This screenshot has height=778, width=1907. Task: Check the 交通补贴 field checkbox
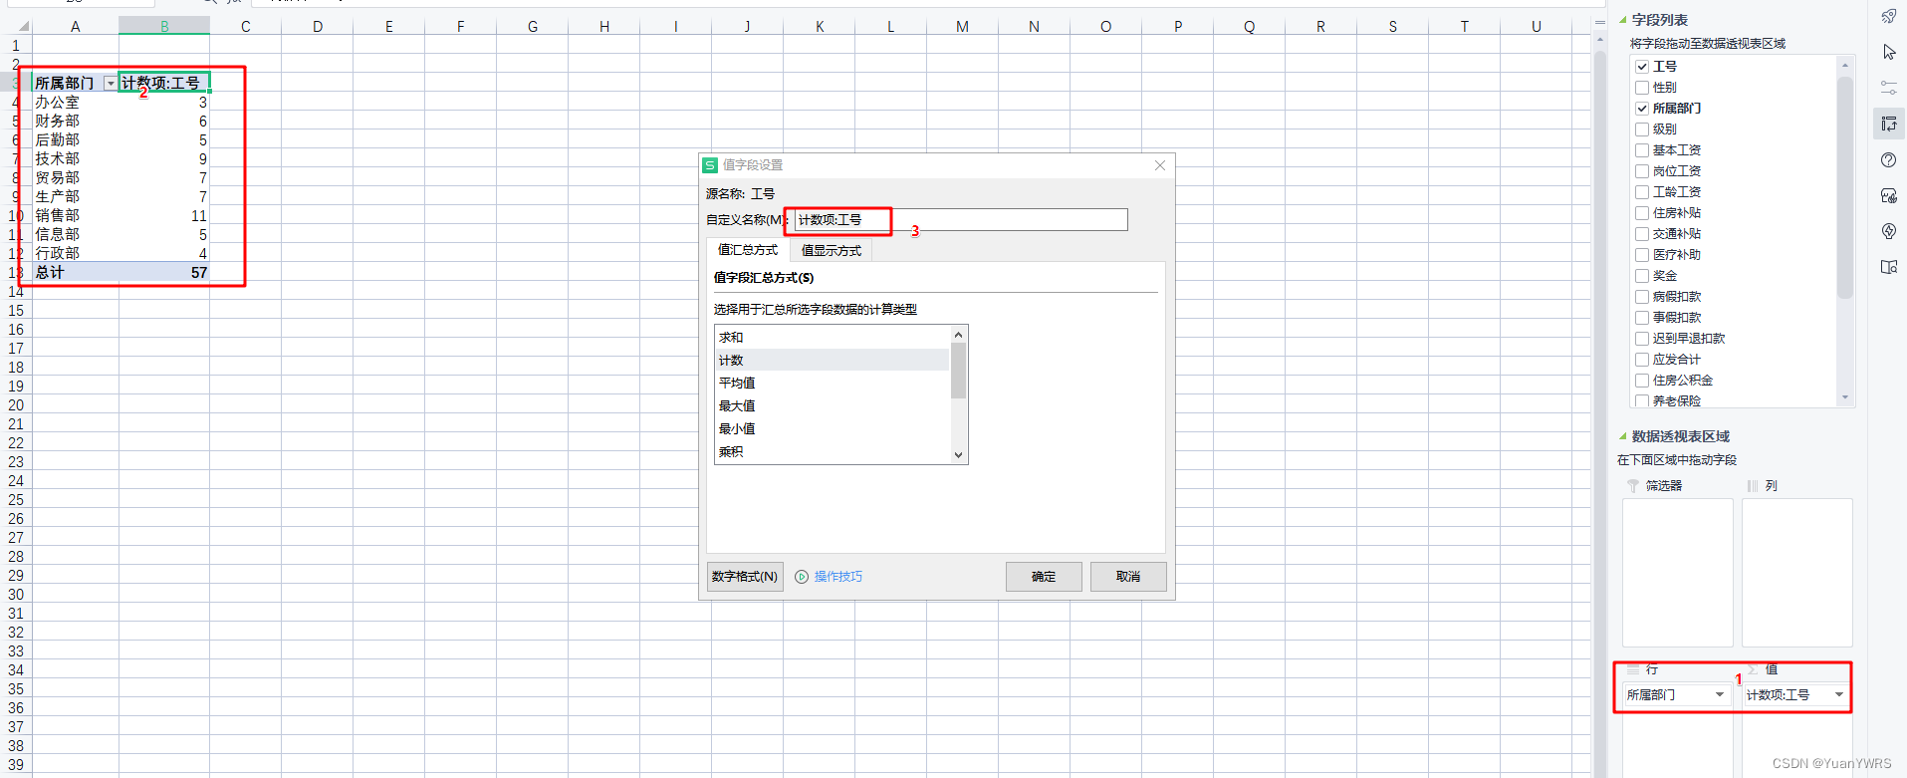pos(1642,234)
